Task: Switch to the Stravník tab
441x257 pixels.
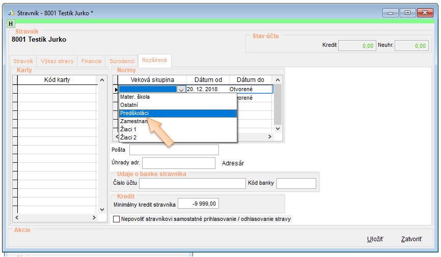Action: point(23,61)
